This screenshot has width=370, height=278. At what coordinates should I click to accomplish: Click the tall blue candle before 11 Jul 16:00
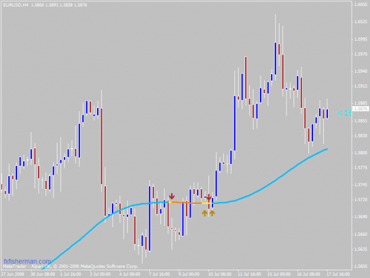(x=234, y=123)
